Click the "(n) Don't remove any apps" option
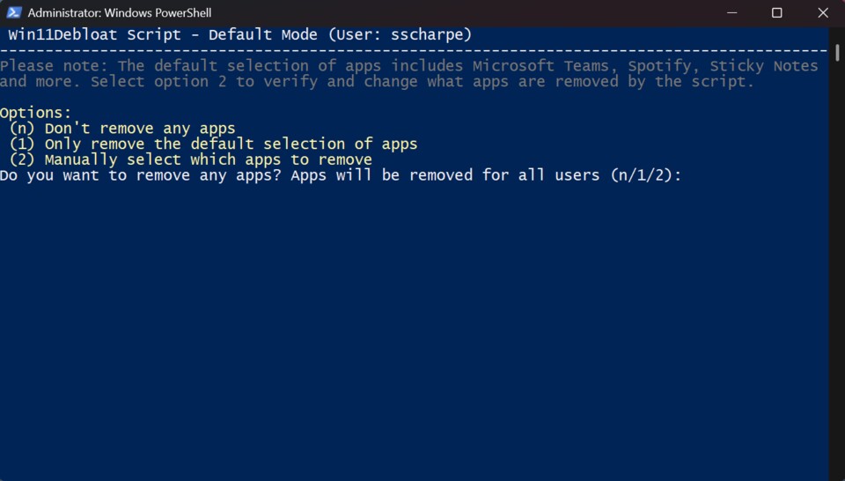845x481 pixels. click(x=122, y=129)
